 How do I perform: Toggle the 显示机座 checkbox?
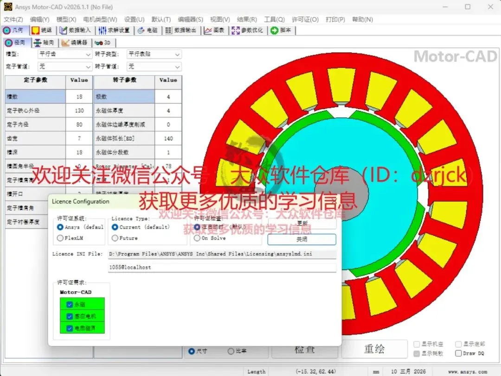click(x=416, y=344)
